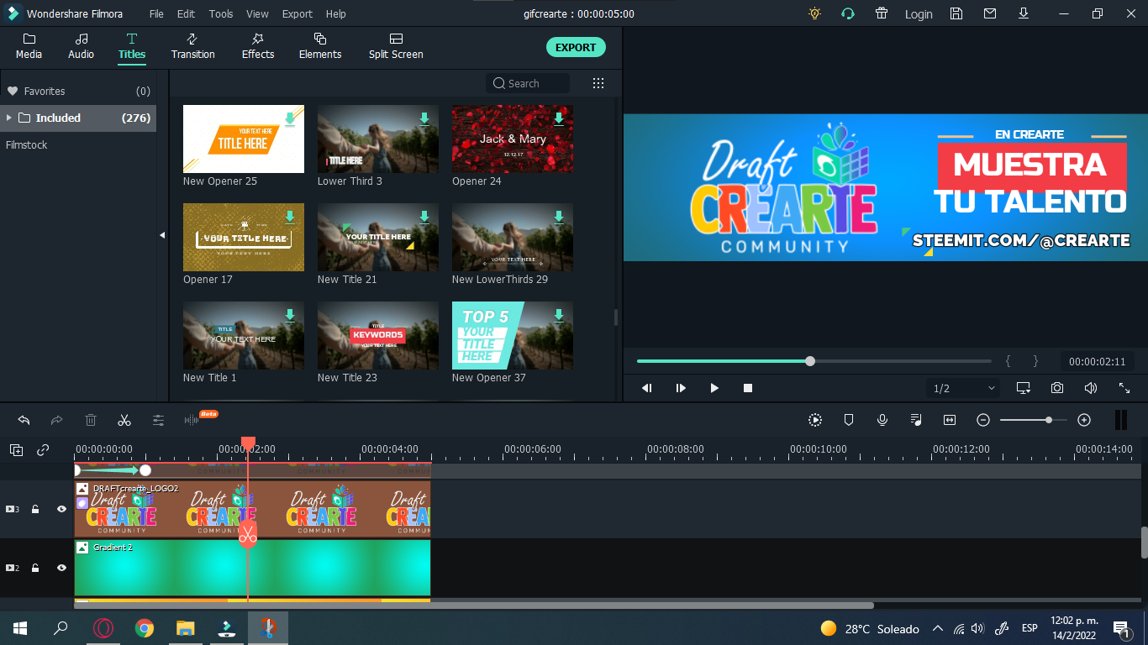Open the clip edit adjustments icon
The height and width of the screenshot is (645, 1148).
click(x=158, y=420)
